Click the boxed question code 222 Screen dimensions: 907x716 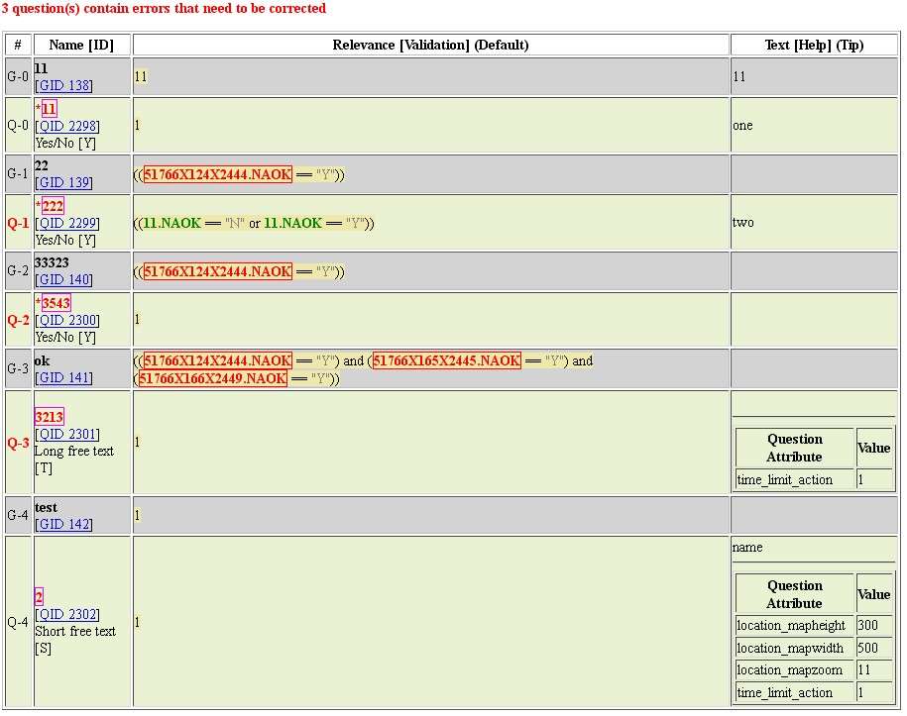click(53, 206)
